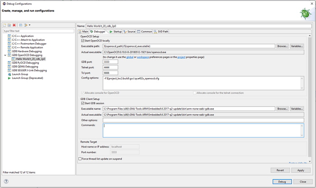Click the Telnet port field

tap(111, 68)
